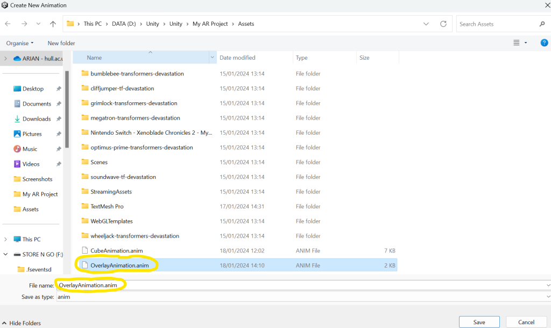Collapse the STORE N GO (F:) drive
551x328 pixels.
coord(5,254)
